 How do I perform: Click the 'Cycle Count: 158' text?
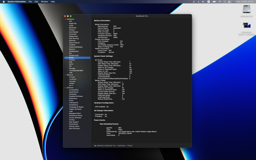[x=105, y=50]
